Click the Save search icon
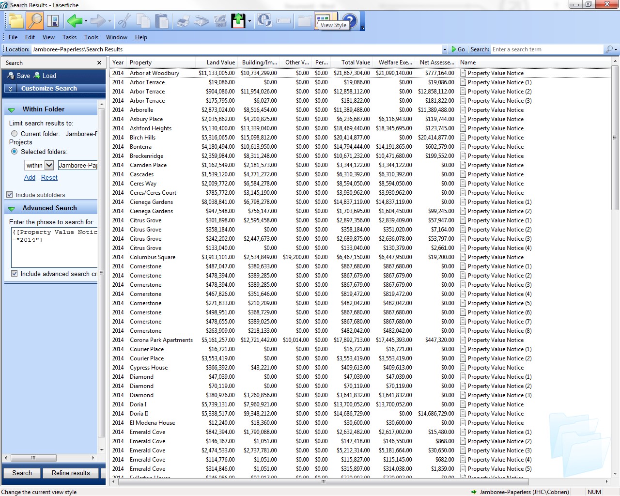 tap(19, 76)
